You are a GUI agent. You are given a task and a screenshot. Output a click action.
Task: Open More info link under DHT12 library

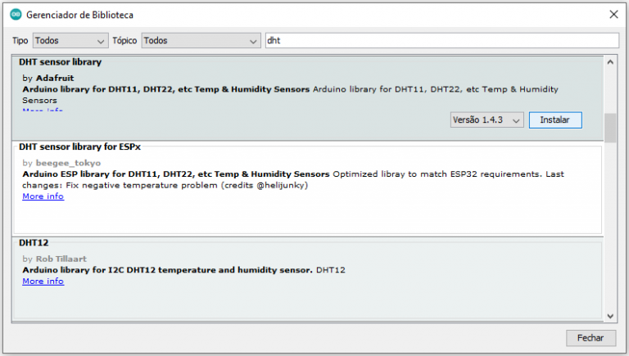point(43,282)
